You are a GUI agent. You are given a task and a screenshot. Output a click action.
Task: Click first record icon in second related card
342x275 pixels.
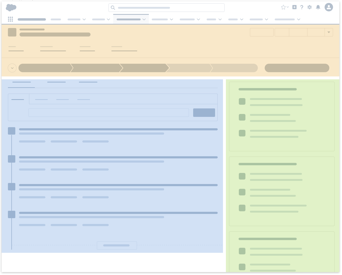pyautogui.click(x=242, y=176)
